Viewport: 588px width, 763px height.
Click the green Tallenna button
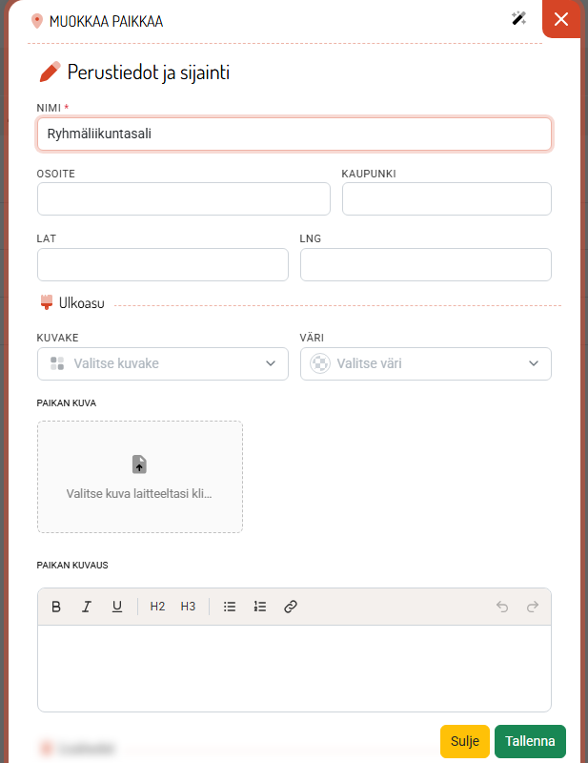[x=530, y=741]
